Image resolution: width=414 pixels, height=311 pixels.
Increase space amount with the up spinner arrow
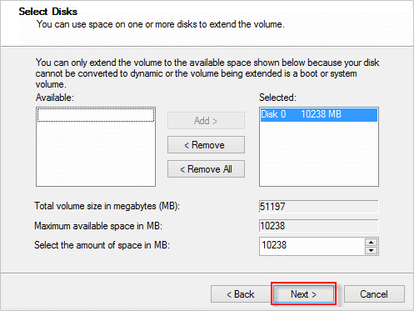(372, 242)
